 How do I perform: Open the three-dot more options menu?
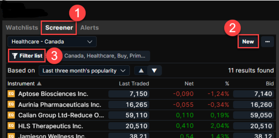point(267,42)
